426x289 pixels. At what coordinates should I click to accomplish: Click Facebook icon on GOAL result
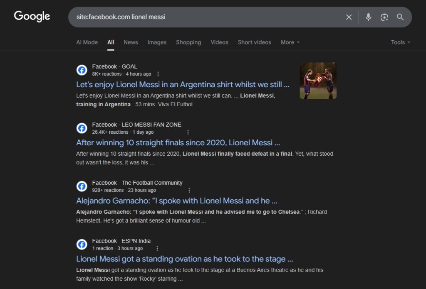click(82, 70)
